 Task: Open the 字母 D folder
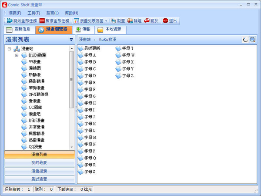pyautogui.click(x=87, y=76)
